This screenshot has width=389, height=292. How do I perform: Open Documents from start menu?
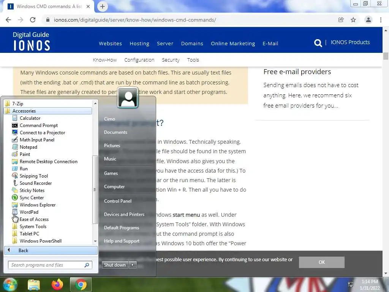(x=115, y=132)
